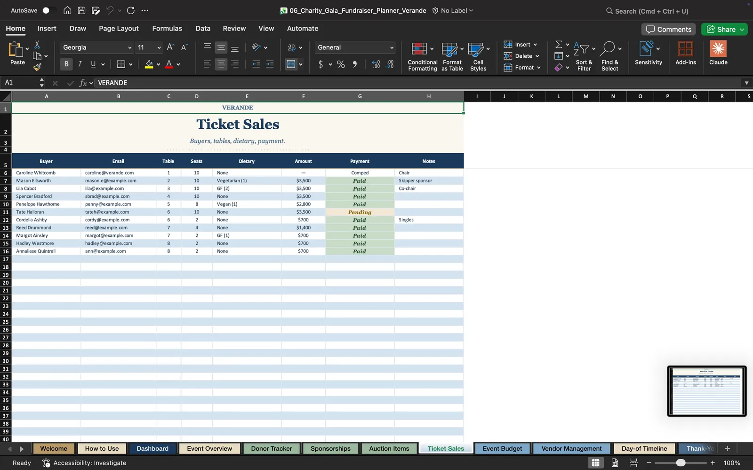
Task: Open the Add-ins gallery
Action: click(x=686, y=53)
